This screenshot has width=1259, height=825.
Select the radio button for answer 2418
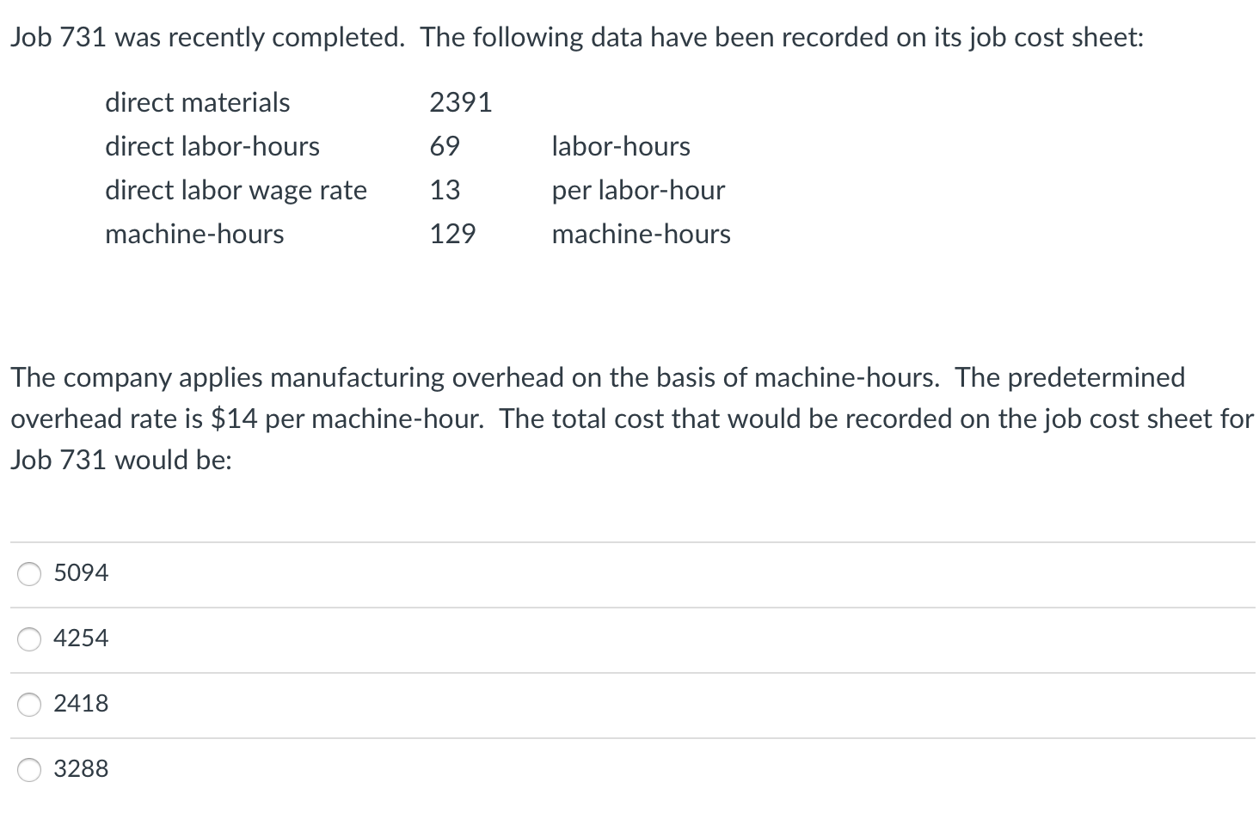click(28, 704)
